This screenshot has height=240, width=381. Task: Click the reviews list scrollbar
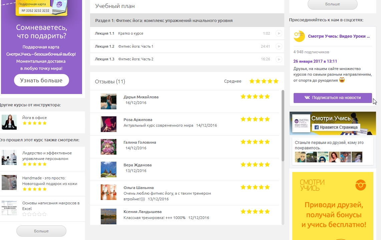(283, 125)
